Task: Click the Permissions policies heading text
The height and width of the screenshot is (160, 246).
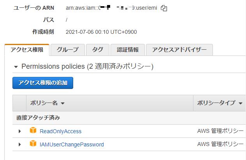Action: 87,66
